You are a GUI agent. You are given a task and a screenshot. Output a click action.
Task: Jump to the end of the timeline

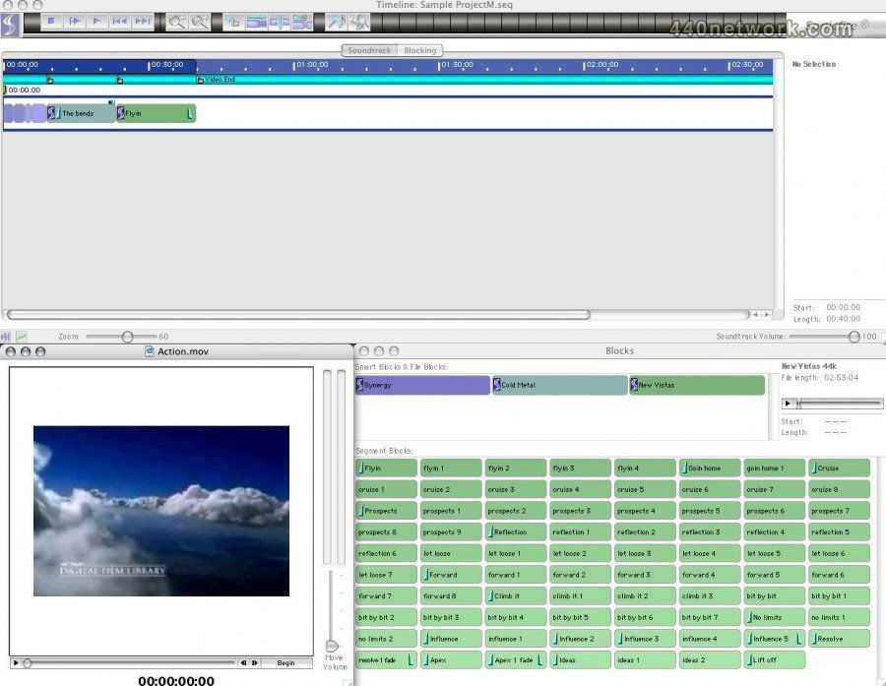[x=142, y=22]
